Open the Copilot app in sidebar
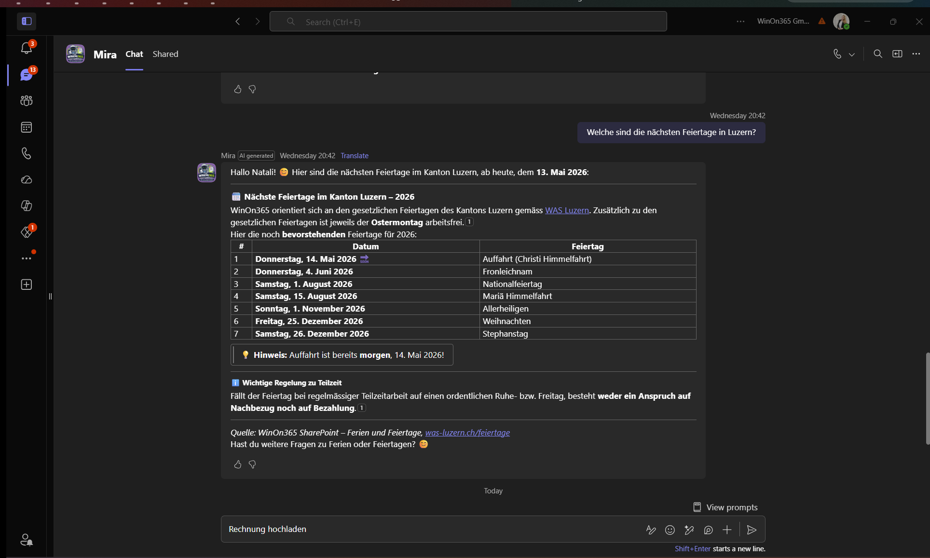Screen dimensions: 930x558 [27, 205]
